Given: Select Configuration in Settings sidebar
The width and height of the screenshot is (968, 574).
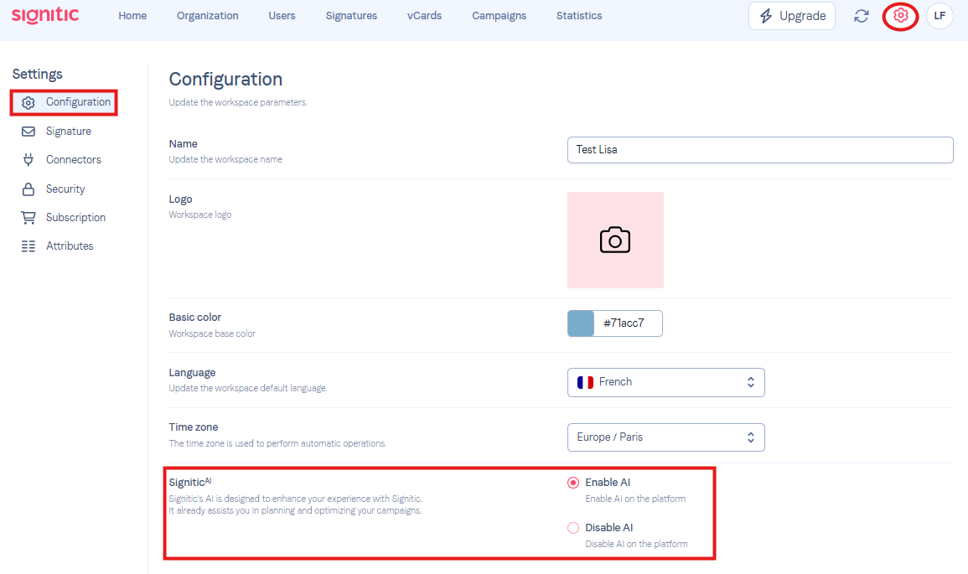Looking at the screenshot, I should pos(65,102).
